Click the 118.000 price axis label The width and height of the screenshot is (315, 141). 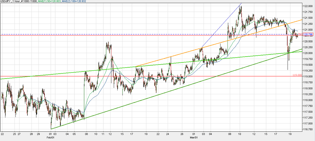[x=308, y=100]
